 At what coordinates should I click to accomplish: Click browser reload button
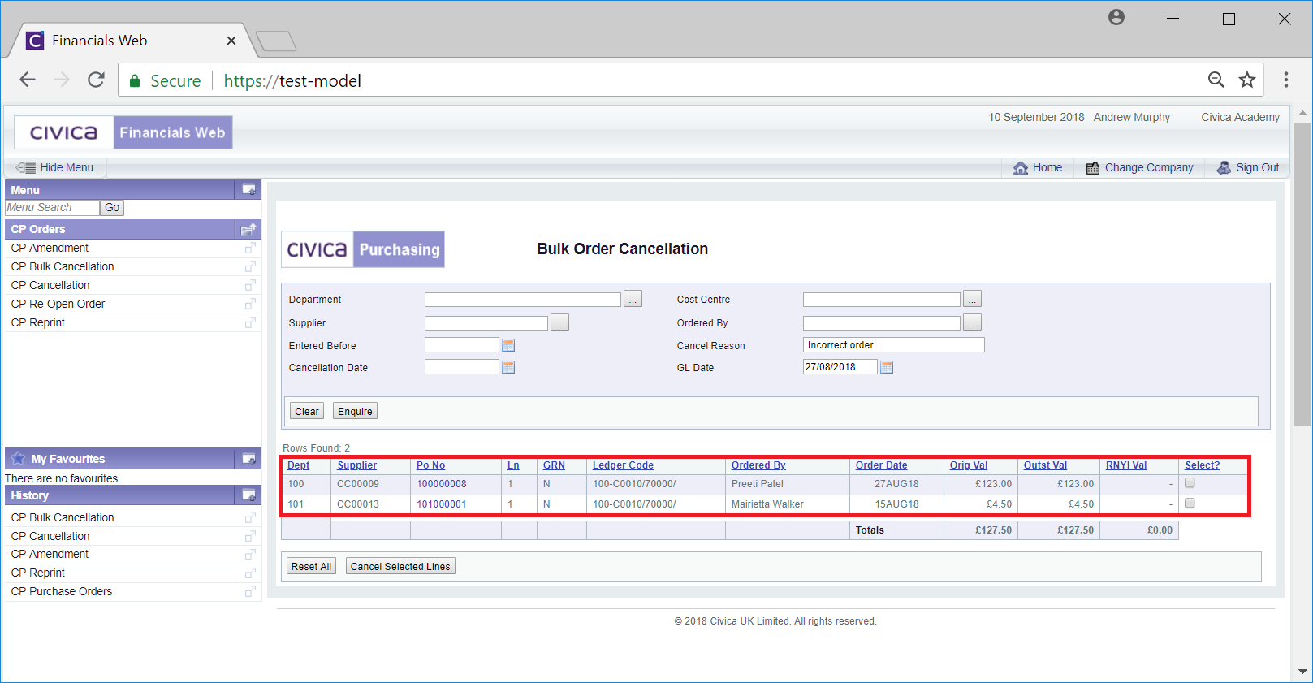(x=96, y=80)
